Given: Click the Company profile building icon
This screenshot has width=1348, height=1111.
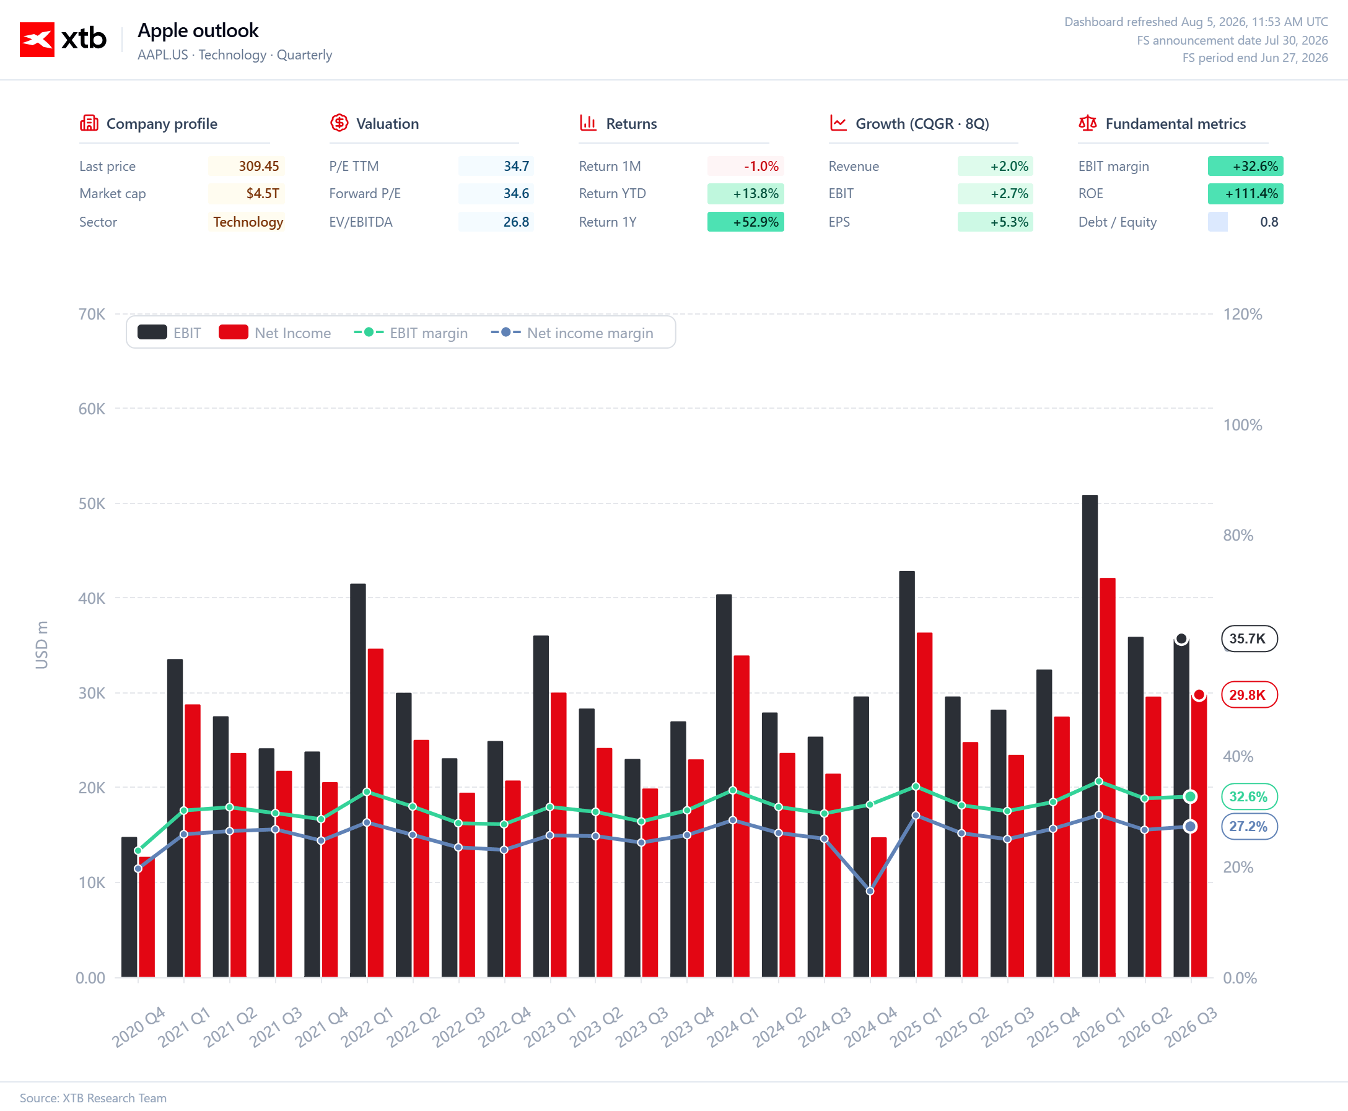Looking at the screenshot, I should [x=89, y=123].
